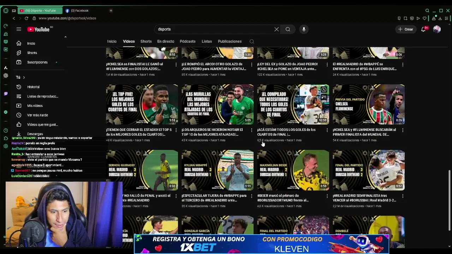The image size is (452, 254).
Task: Open Ver más tarde in the sidebar
Action: [x=40, y=115]
